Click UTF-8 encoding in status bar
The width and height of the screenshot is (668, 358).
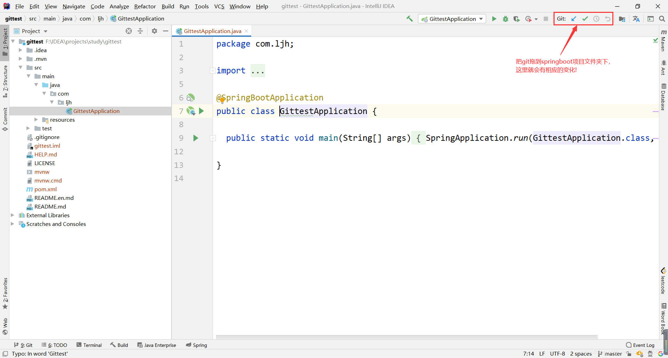click(x=557, y=353)
